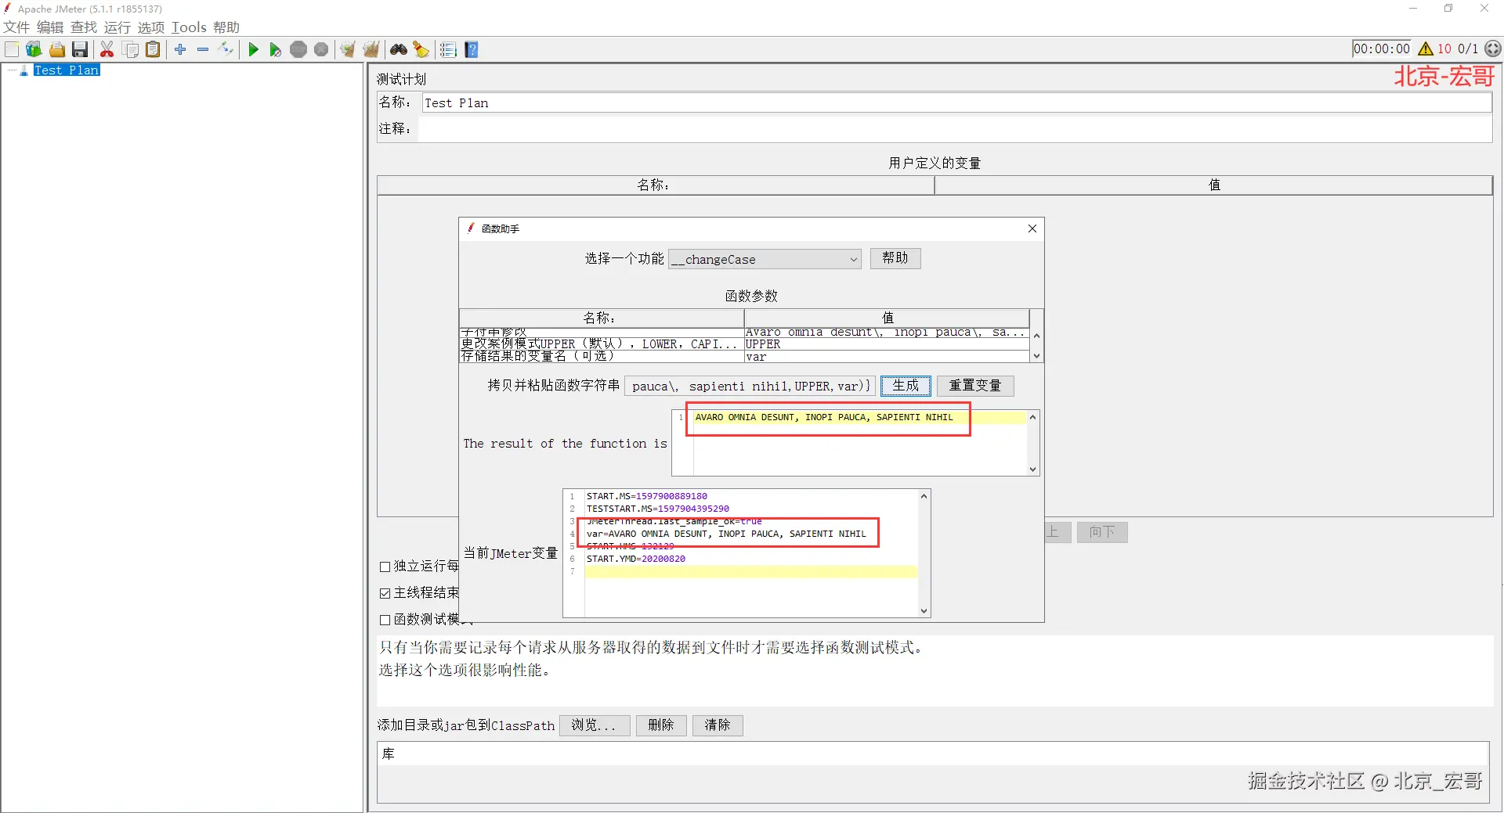Click the START.YMD=20200820 variable line

(x=636, y=559)
